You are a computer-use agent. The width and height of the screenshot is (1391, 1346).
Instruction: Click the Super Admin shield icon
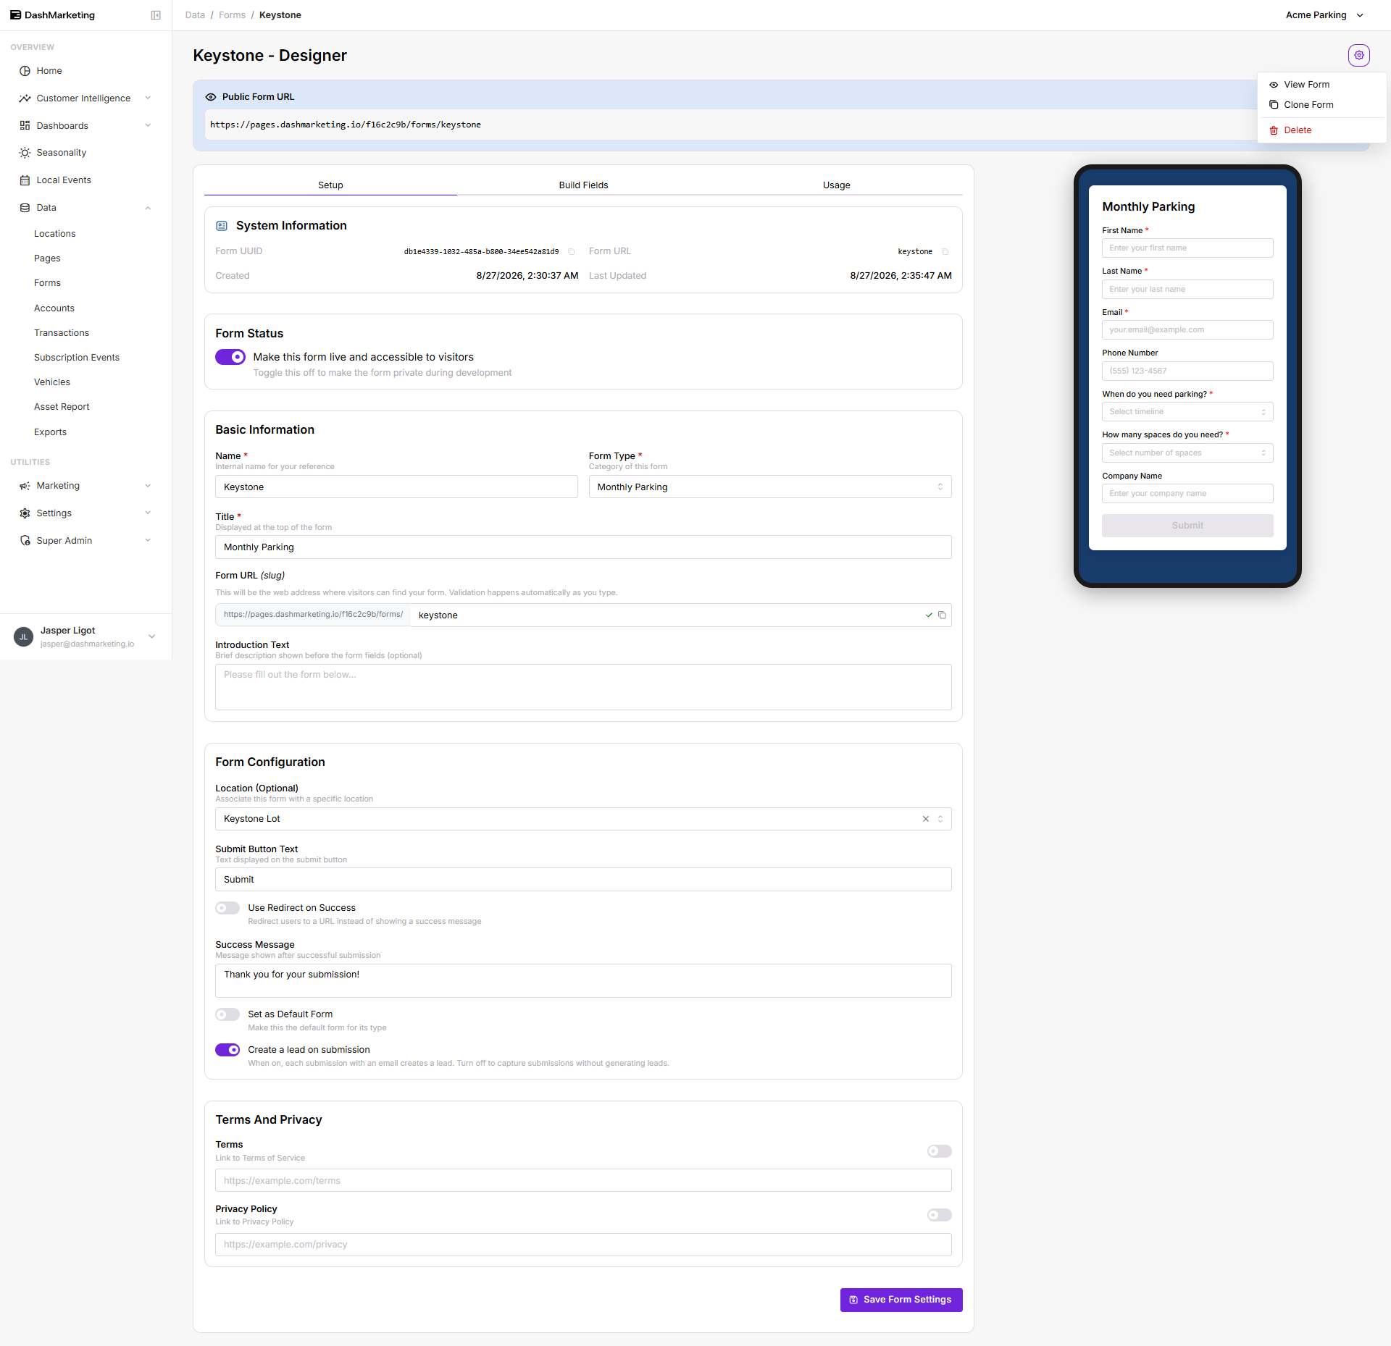pyautogui.click(x=25, y=541)
